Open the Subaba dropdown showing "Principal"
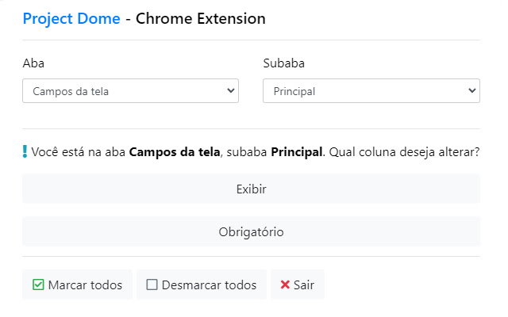 tap(365, 91)
